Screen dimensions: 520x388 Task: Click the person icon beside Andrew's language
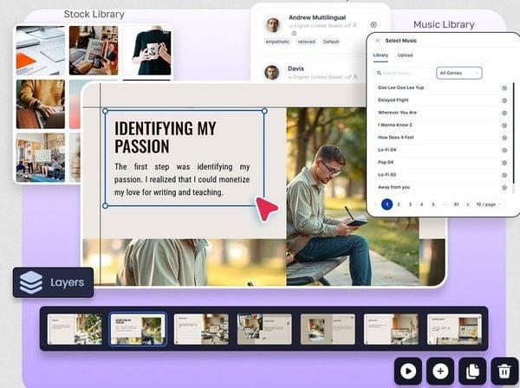354,25
